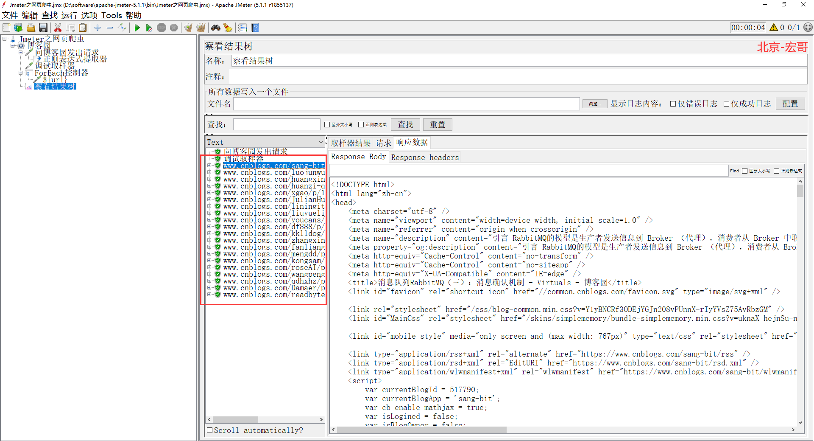Click the 查找 search button
This screenshot has height=441, width=814.
(x=405, y=124)
